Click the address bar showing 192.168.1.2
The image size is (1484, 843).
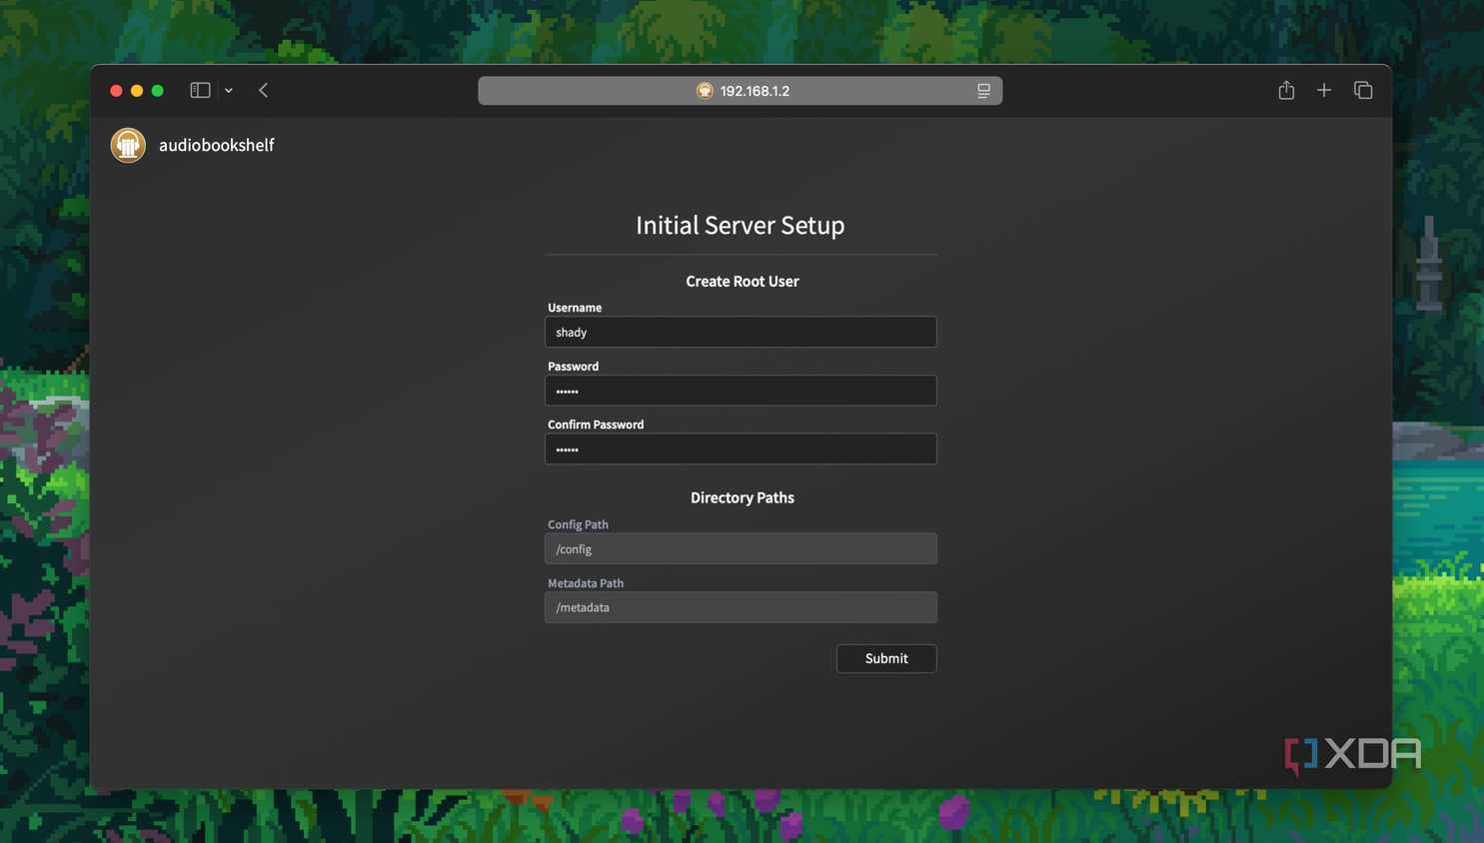(x=740, y=91)
